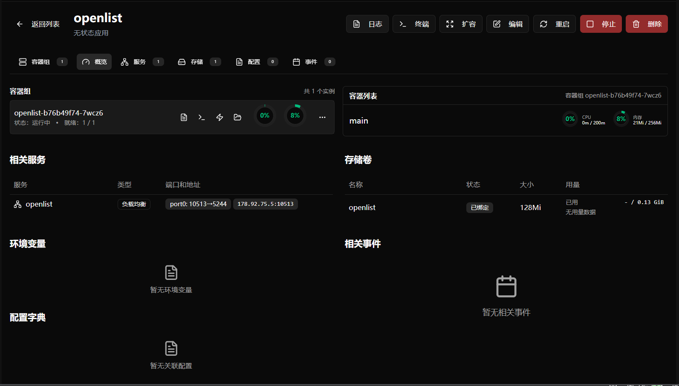
Task: Click the lightning bolt icon in pod row
Action: point(220,117)
